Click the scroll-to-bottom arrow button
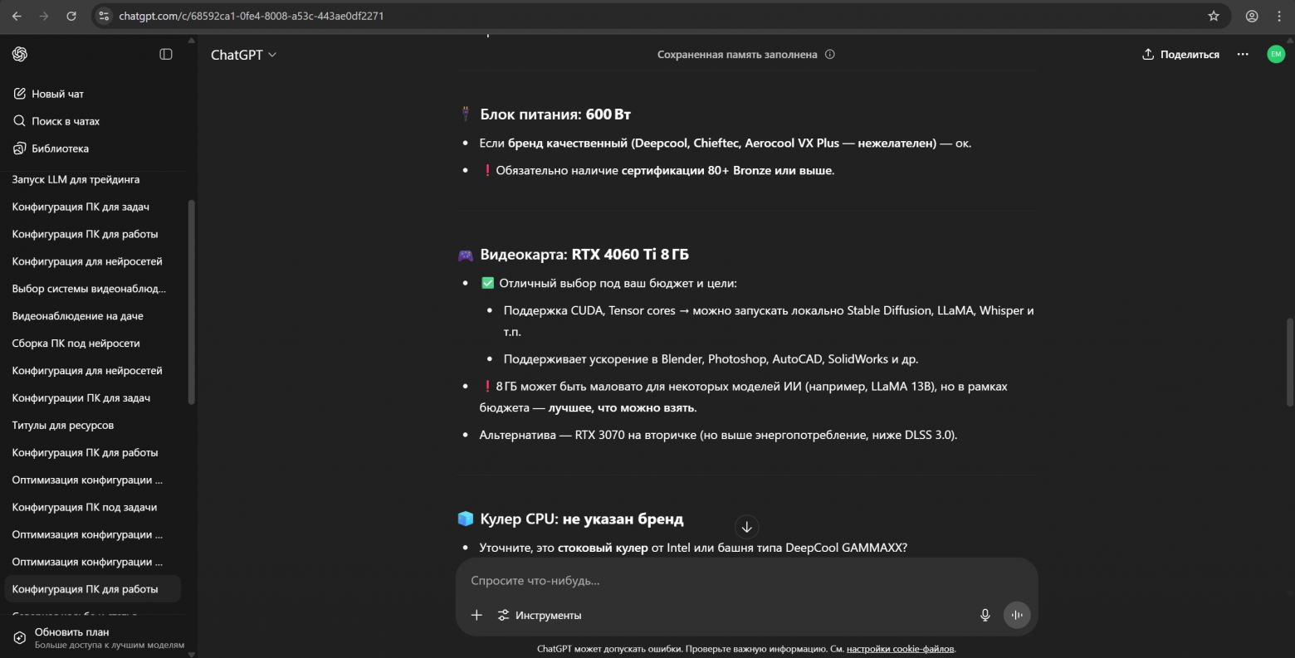This screenshot has height=658, width=1295. point(746,527)
